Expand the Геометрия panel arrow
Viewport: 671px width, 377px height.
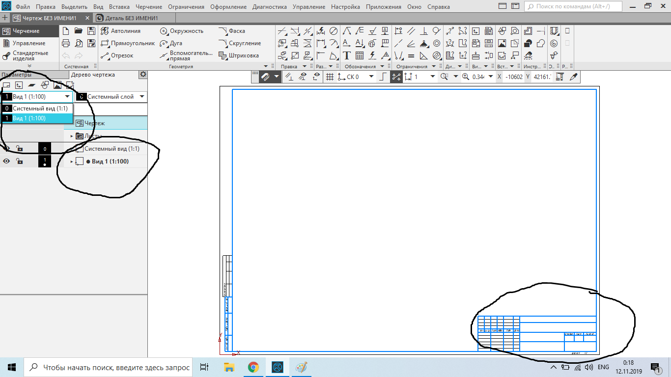(x=266, y=66)
